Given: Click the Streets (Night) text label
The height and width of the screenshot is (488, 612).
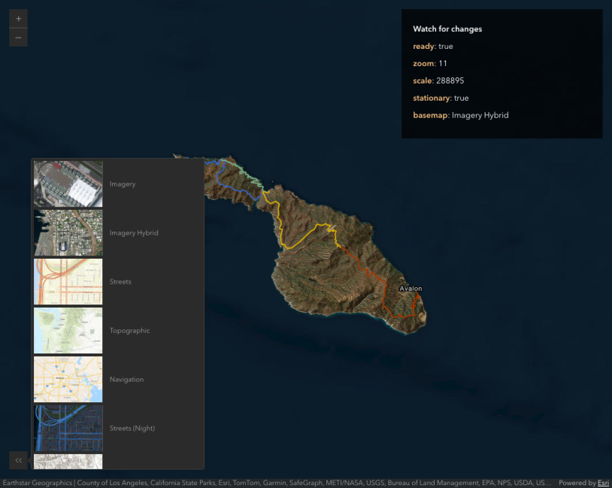Looking at the screenshot, I should pos(134,429).
